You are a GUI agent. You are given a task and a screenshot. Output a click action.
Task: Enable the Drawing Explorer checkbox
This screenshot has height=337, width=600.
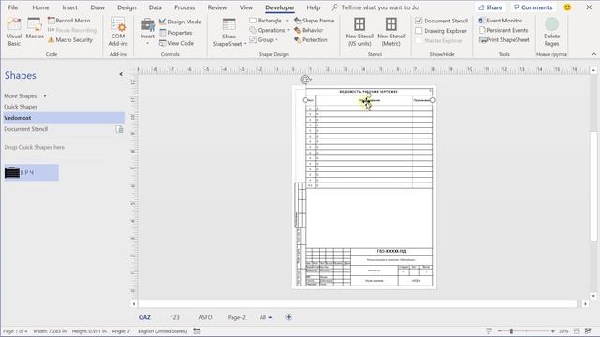pyautogui.click(x=419, y=31)
